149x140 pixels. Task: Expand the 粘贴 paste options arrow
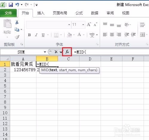pyautogui.click(x=7, y=37)
